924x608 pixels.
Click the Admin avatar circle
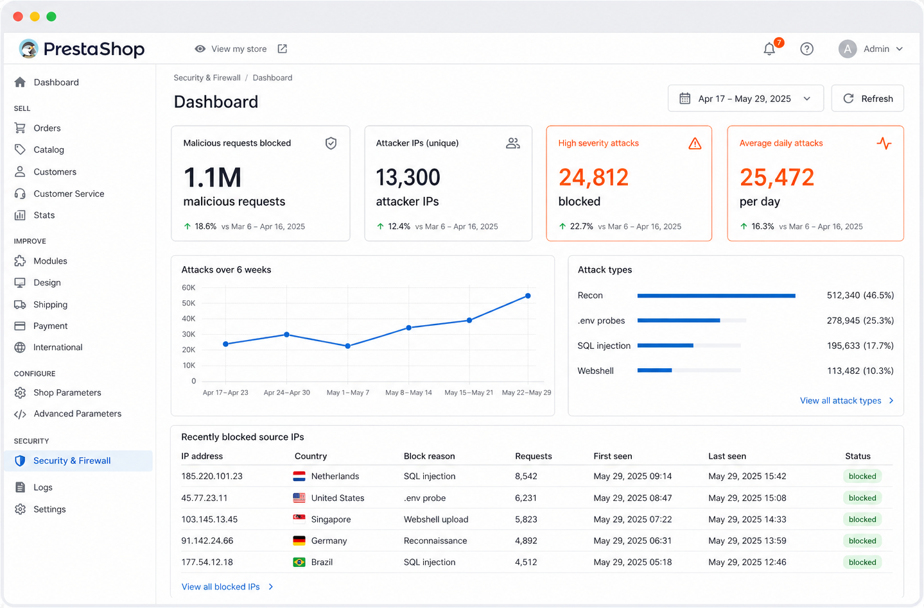(848, 49)
